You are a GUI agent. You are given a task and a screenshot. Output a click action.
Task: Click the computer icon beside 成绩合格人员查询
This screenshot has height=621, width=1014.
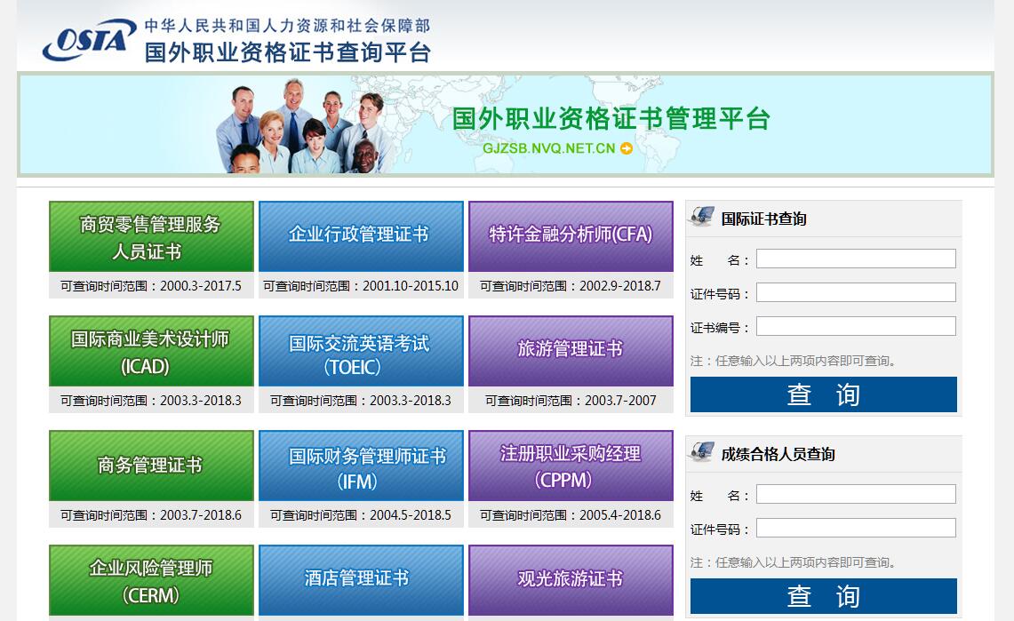[x=702, y=453]
